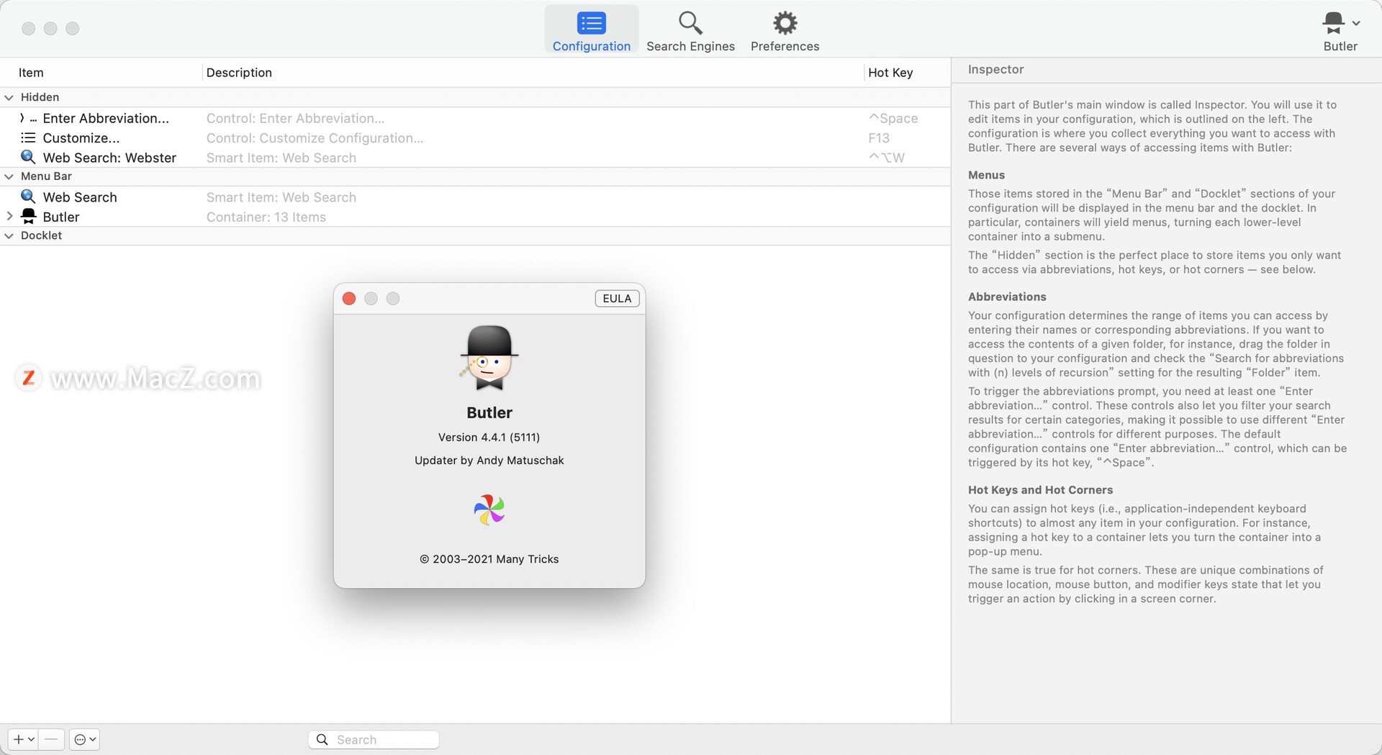
Task: Collapse the Docklet section
Action: click(9, 235)
